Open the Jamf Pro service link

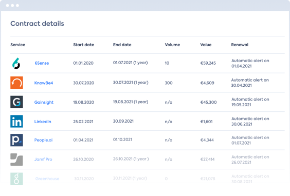tap(43, 159)
